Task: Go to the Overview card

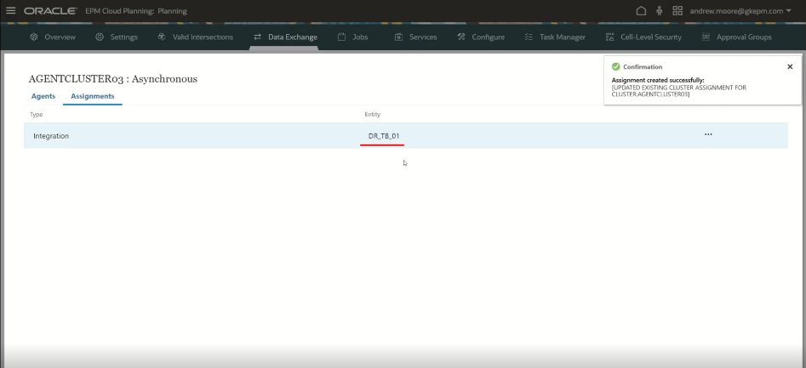Action: tap(53, 37)
